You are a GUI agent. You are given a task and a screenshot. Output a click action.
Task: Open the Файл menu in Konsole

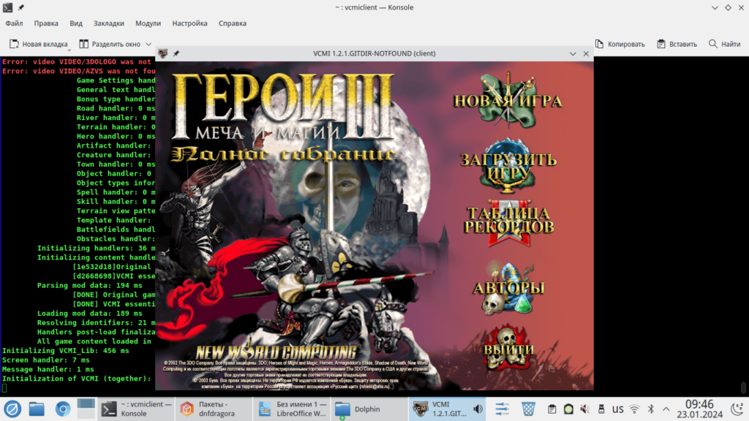[x=15, y=23]
